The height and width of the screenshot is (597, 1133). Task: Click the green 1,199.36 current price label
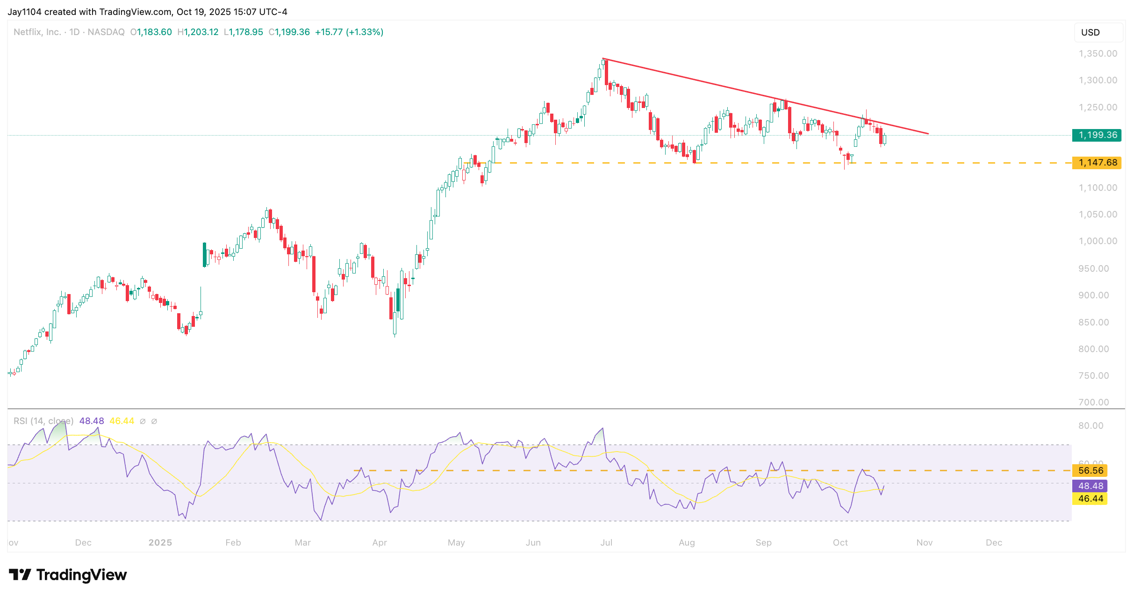click(x=1097, y=135)
